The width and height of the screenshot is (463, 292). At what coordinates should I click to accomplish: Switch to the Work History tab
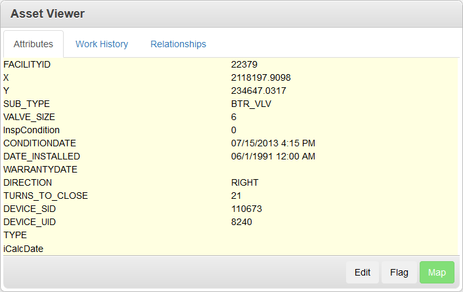pos(102,44)
